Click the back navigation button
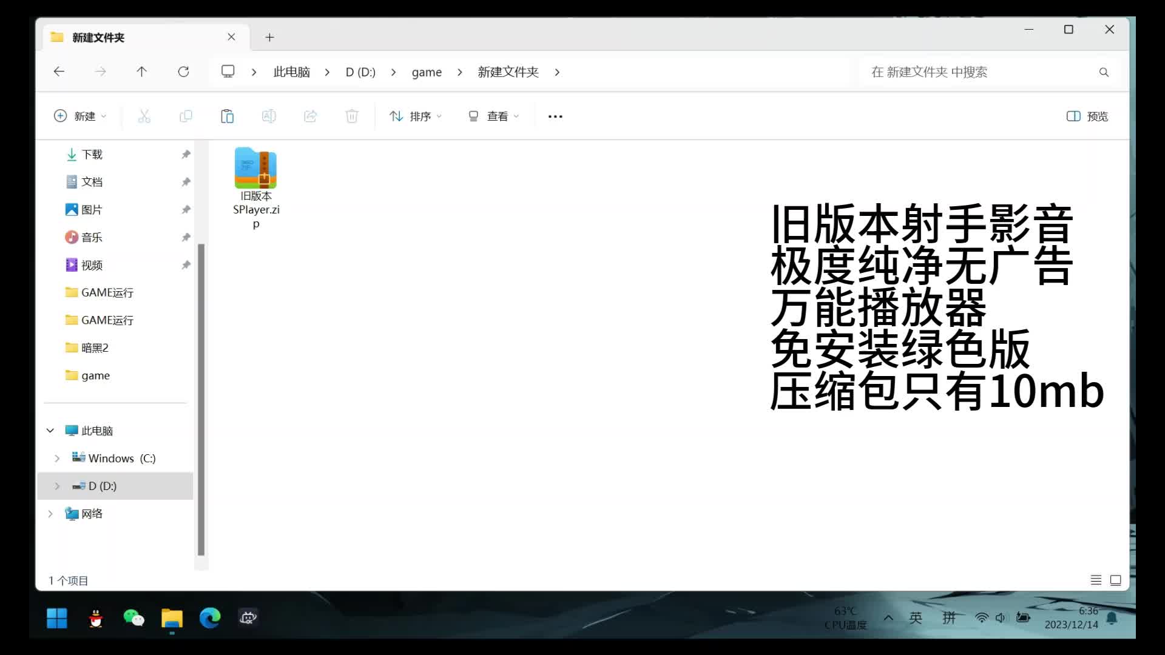This screenshot has width=1165, height=655. click(x=59, y=72)
